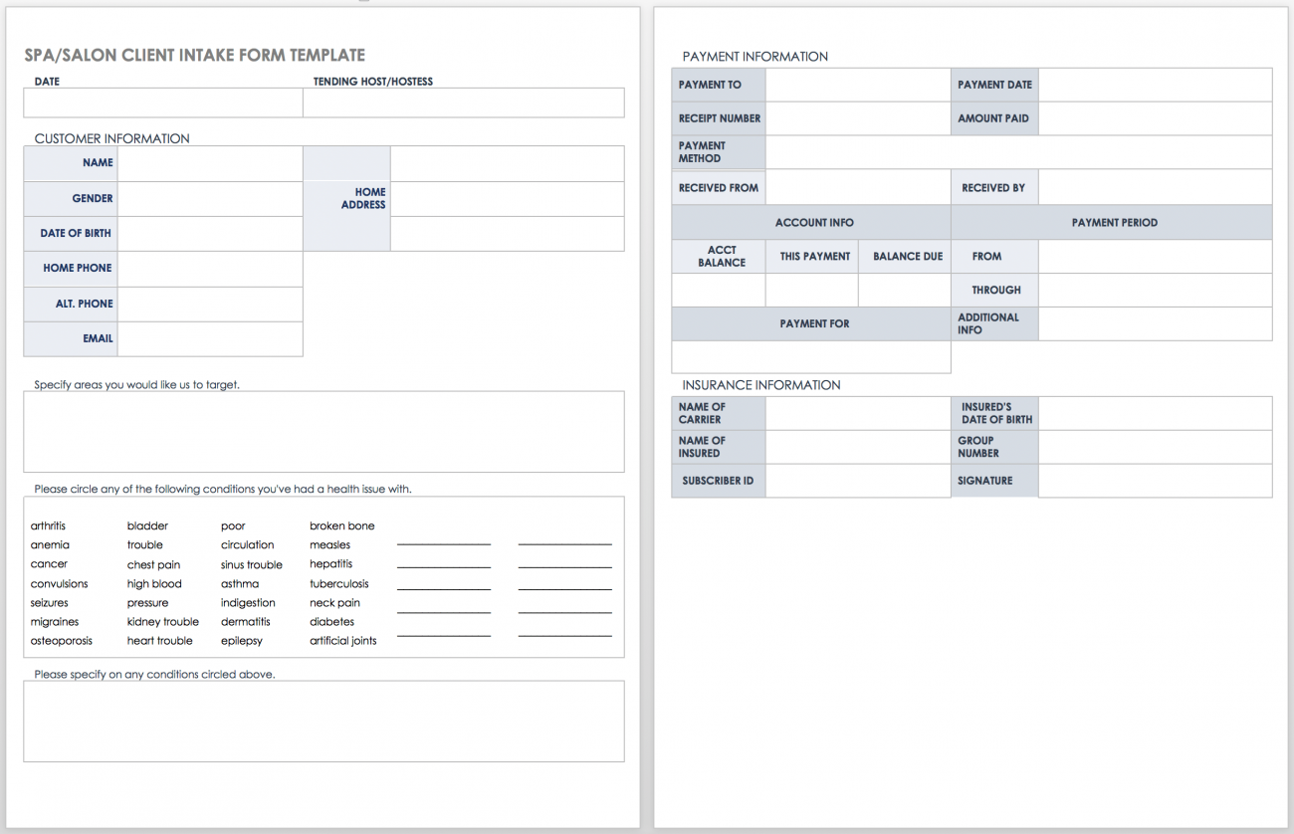Click the NAME OF CARRIER field
This screenshot has width=1294, height=834.
pyautogui.click(x=858, y=413)
